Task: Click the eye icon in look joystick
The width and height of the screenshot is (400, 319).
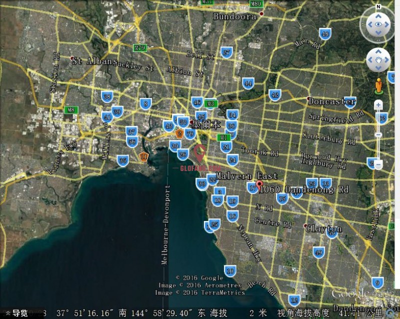Action: [x=378, y=23]
